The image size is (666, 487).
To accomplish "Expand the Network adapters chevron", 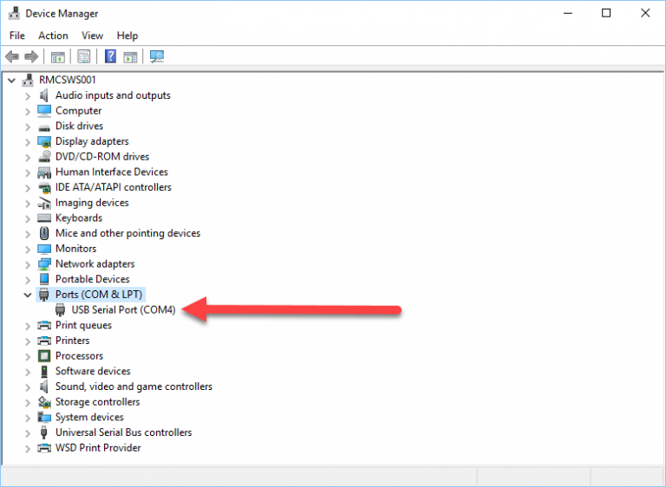I will [x=28, y=264].
